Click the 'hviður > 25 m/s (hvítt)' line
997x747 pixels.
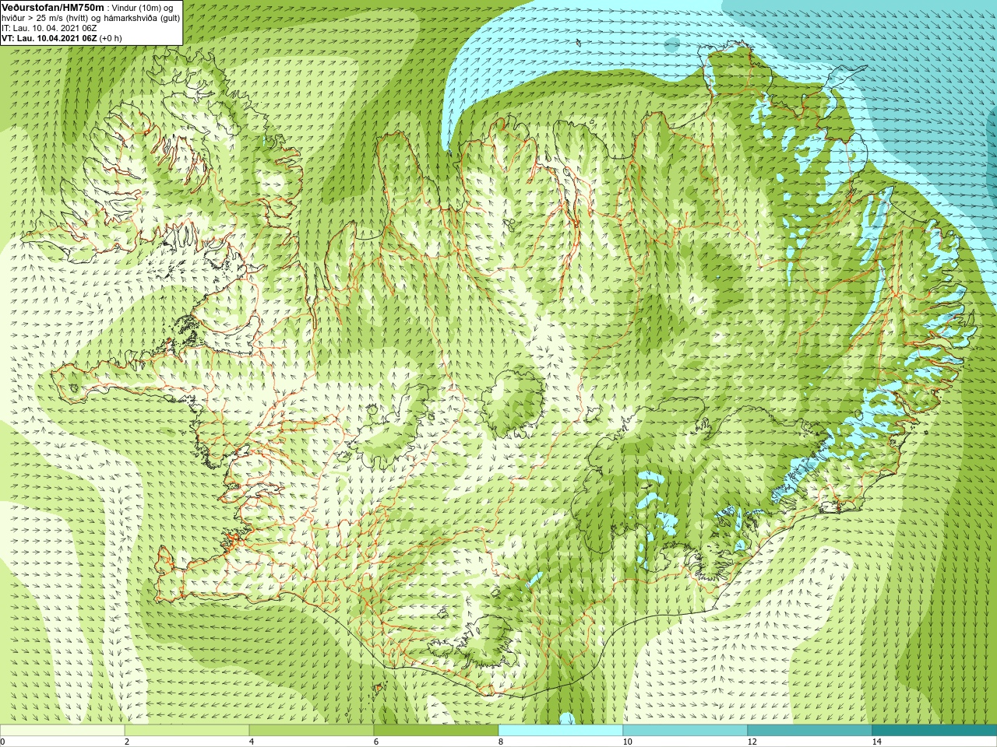[x=91, y=18]
